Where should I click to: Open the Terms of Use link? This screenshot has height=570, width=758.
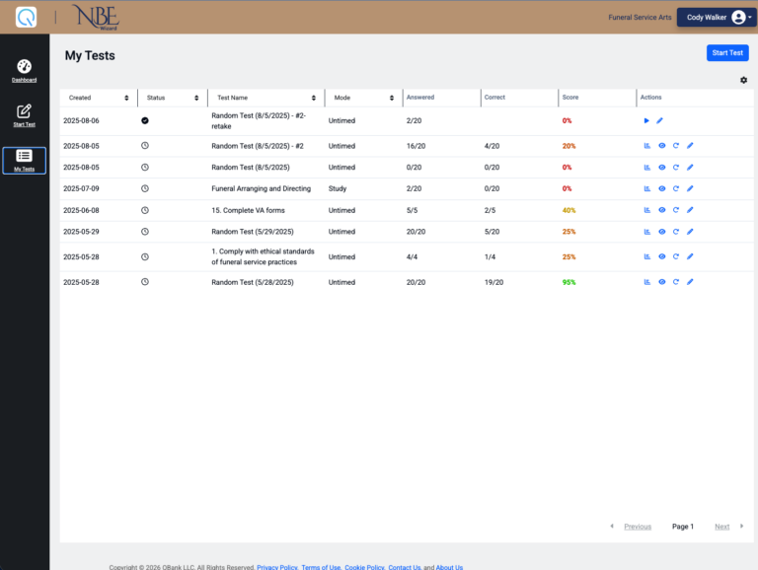(321, 567)
